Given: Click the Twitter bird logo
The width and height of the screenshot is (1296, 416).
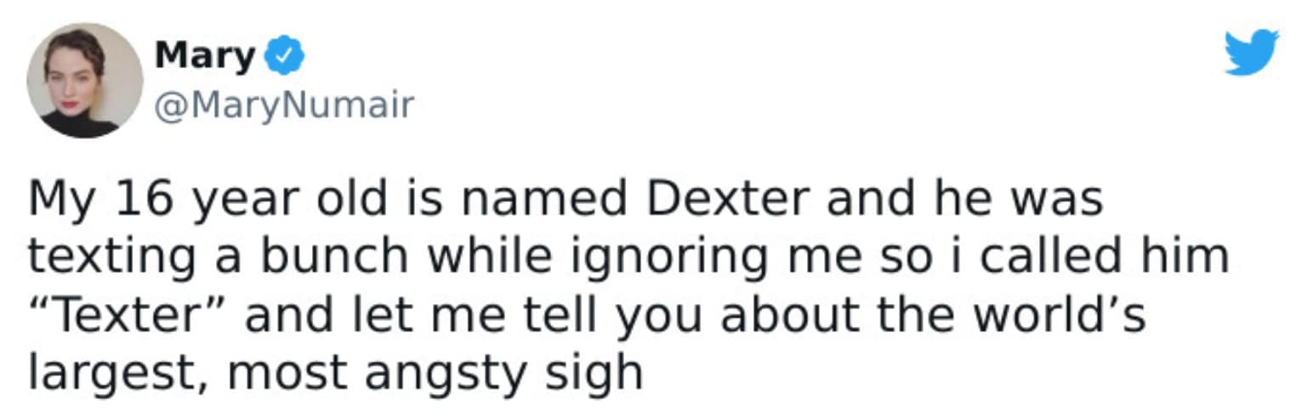Looking at the screenshot, I should [1251, 53].
